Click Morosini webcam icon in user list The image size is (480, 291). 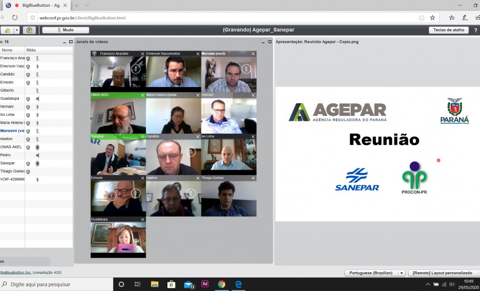click(28, 131)
